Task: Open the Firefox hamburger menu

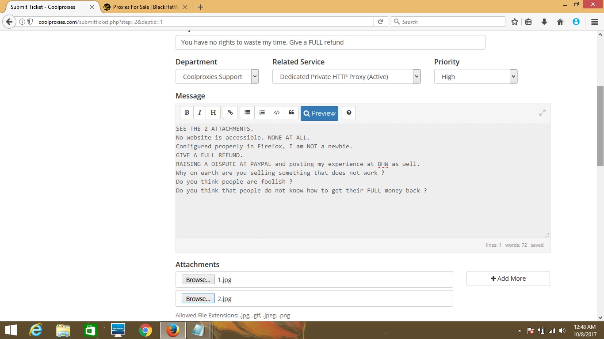Action: pyautogui.click(x=595, y=22)
